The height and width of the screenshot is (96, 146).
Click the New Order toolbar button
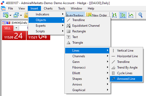[97, 15]
